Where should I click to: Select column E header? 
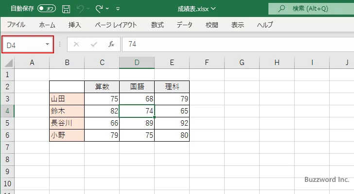[172, 63]
